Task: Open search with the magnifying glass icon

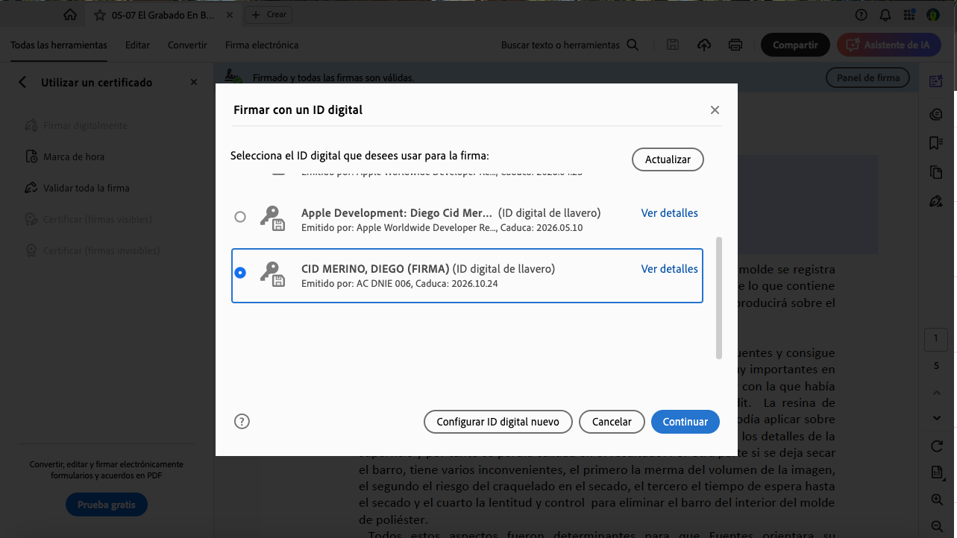Action: (633, 45)
